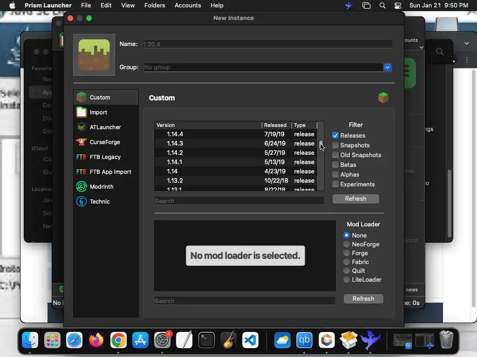Image resolution: width=477 pixels, height=357 pixels.
Task: Open TextEdit from the dock
Action: coord(184,340)
